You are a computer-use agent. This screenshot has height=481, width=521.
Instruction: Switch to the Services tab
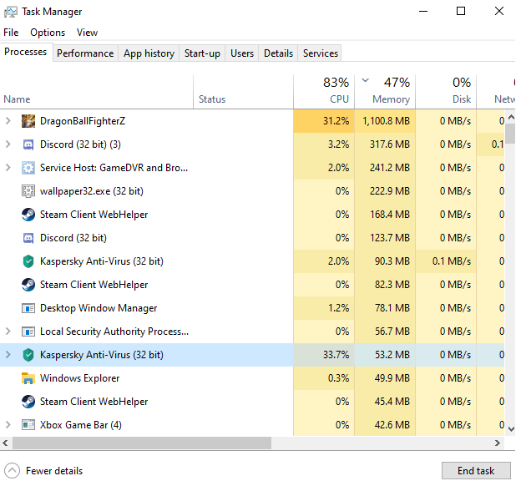(320, 53)
